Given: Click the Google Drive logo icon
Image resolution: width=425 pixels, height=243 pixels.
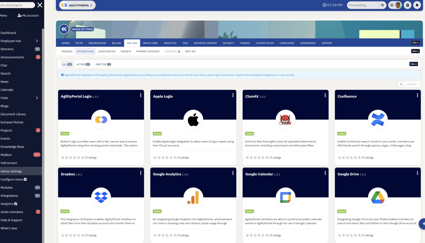Looking at the screenshot, I should click(378, 197).
